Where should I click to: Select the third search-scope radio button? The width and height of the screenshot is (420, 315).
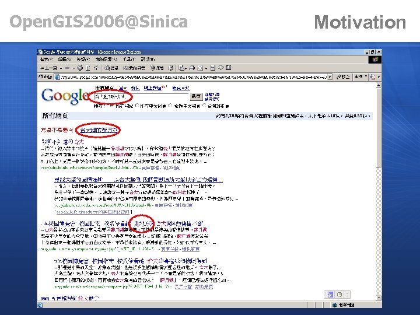click(x=170, y=106)
